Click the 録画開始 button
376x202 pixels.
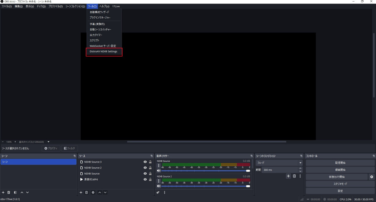pos(340,170)
